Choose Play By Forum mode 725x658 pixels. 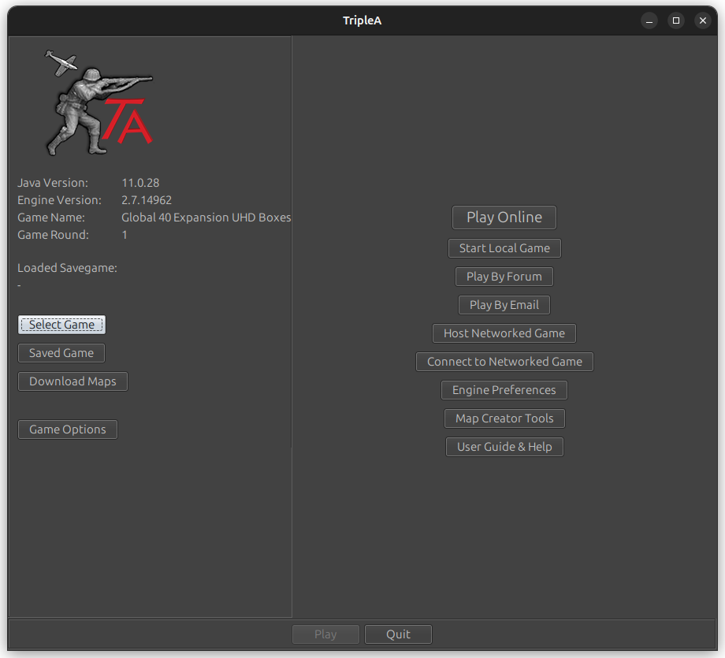point(504,276)
